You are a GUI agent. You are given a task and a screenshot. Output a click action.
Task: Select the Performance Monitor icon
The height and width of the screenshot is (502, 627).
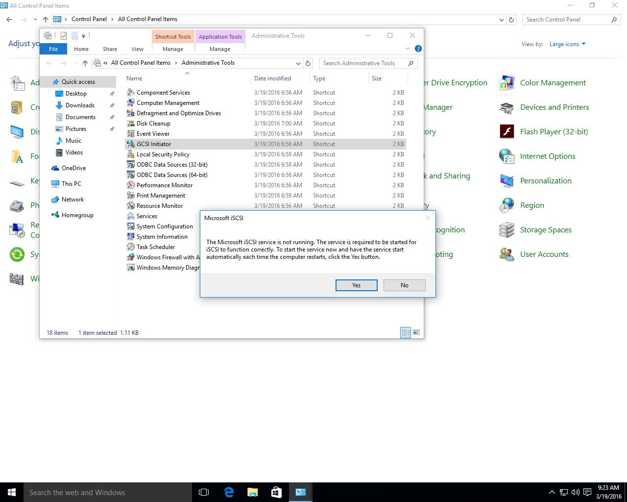130,185
